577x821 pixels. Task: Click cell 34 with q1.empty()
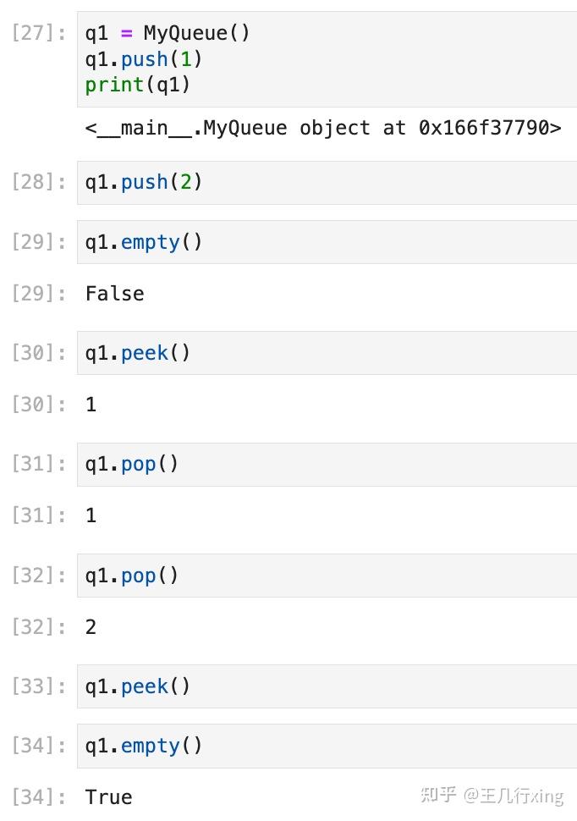(x=327, y=747)
